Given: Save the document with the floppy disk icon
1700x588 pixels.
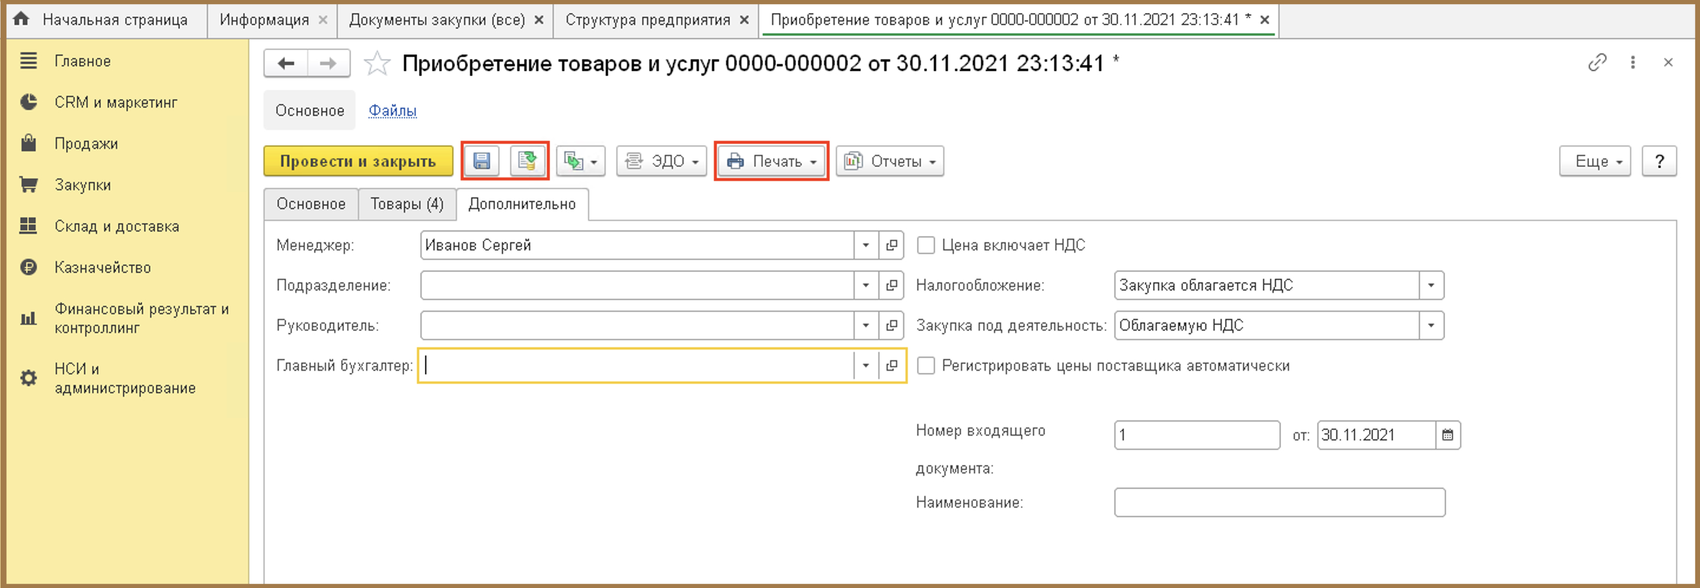Looking at the screenshot, I should pyautogui.click(x=482, y=161).
